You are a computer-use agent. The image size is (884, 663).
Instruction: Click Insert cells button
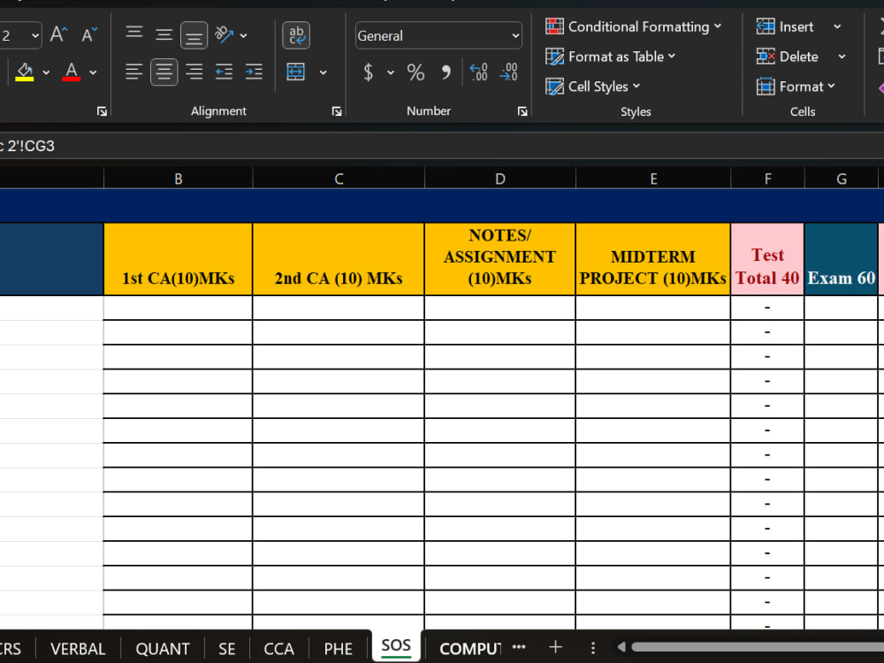786,27
